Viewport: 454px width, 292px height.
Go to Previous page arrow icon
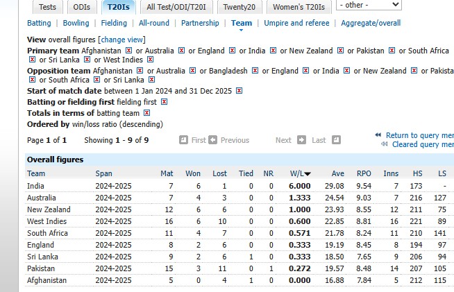(x=212, y=140)
